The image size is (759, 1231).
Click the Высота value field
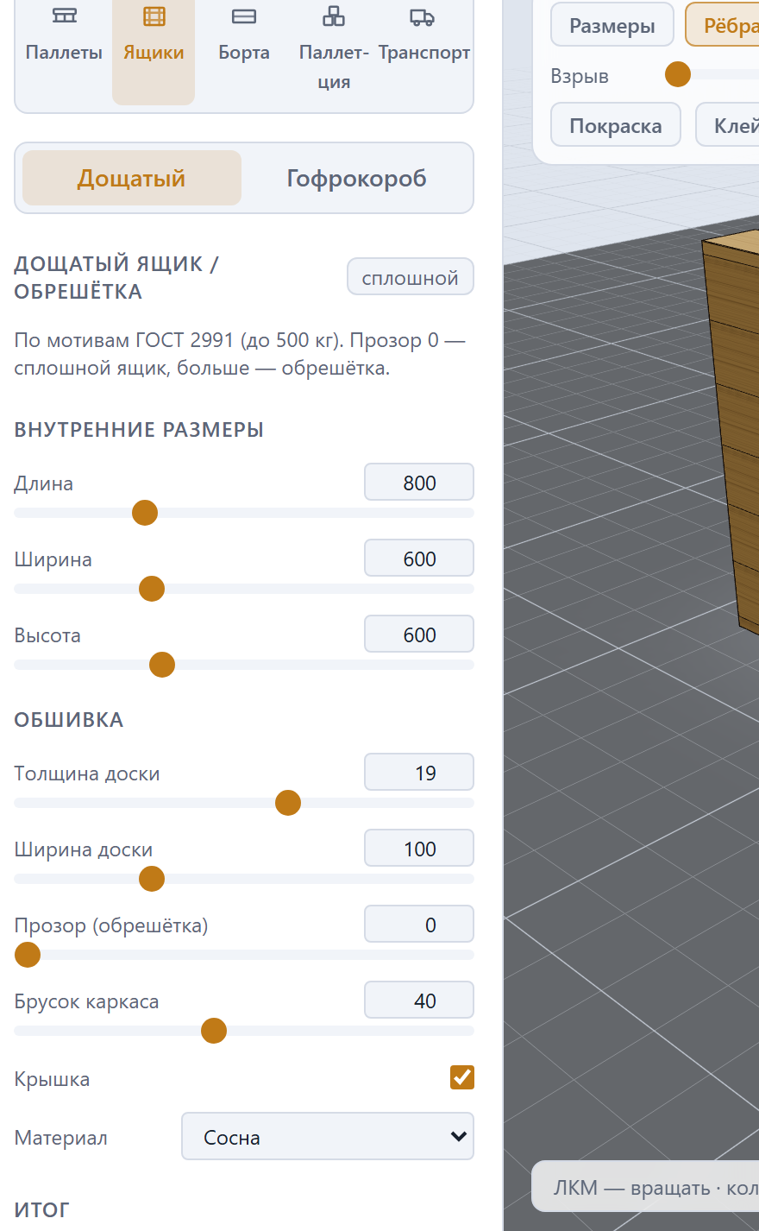[x=419, y=634]
